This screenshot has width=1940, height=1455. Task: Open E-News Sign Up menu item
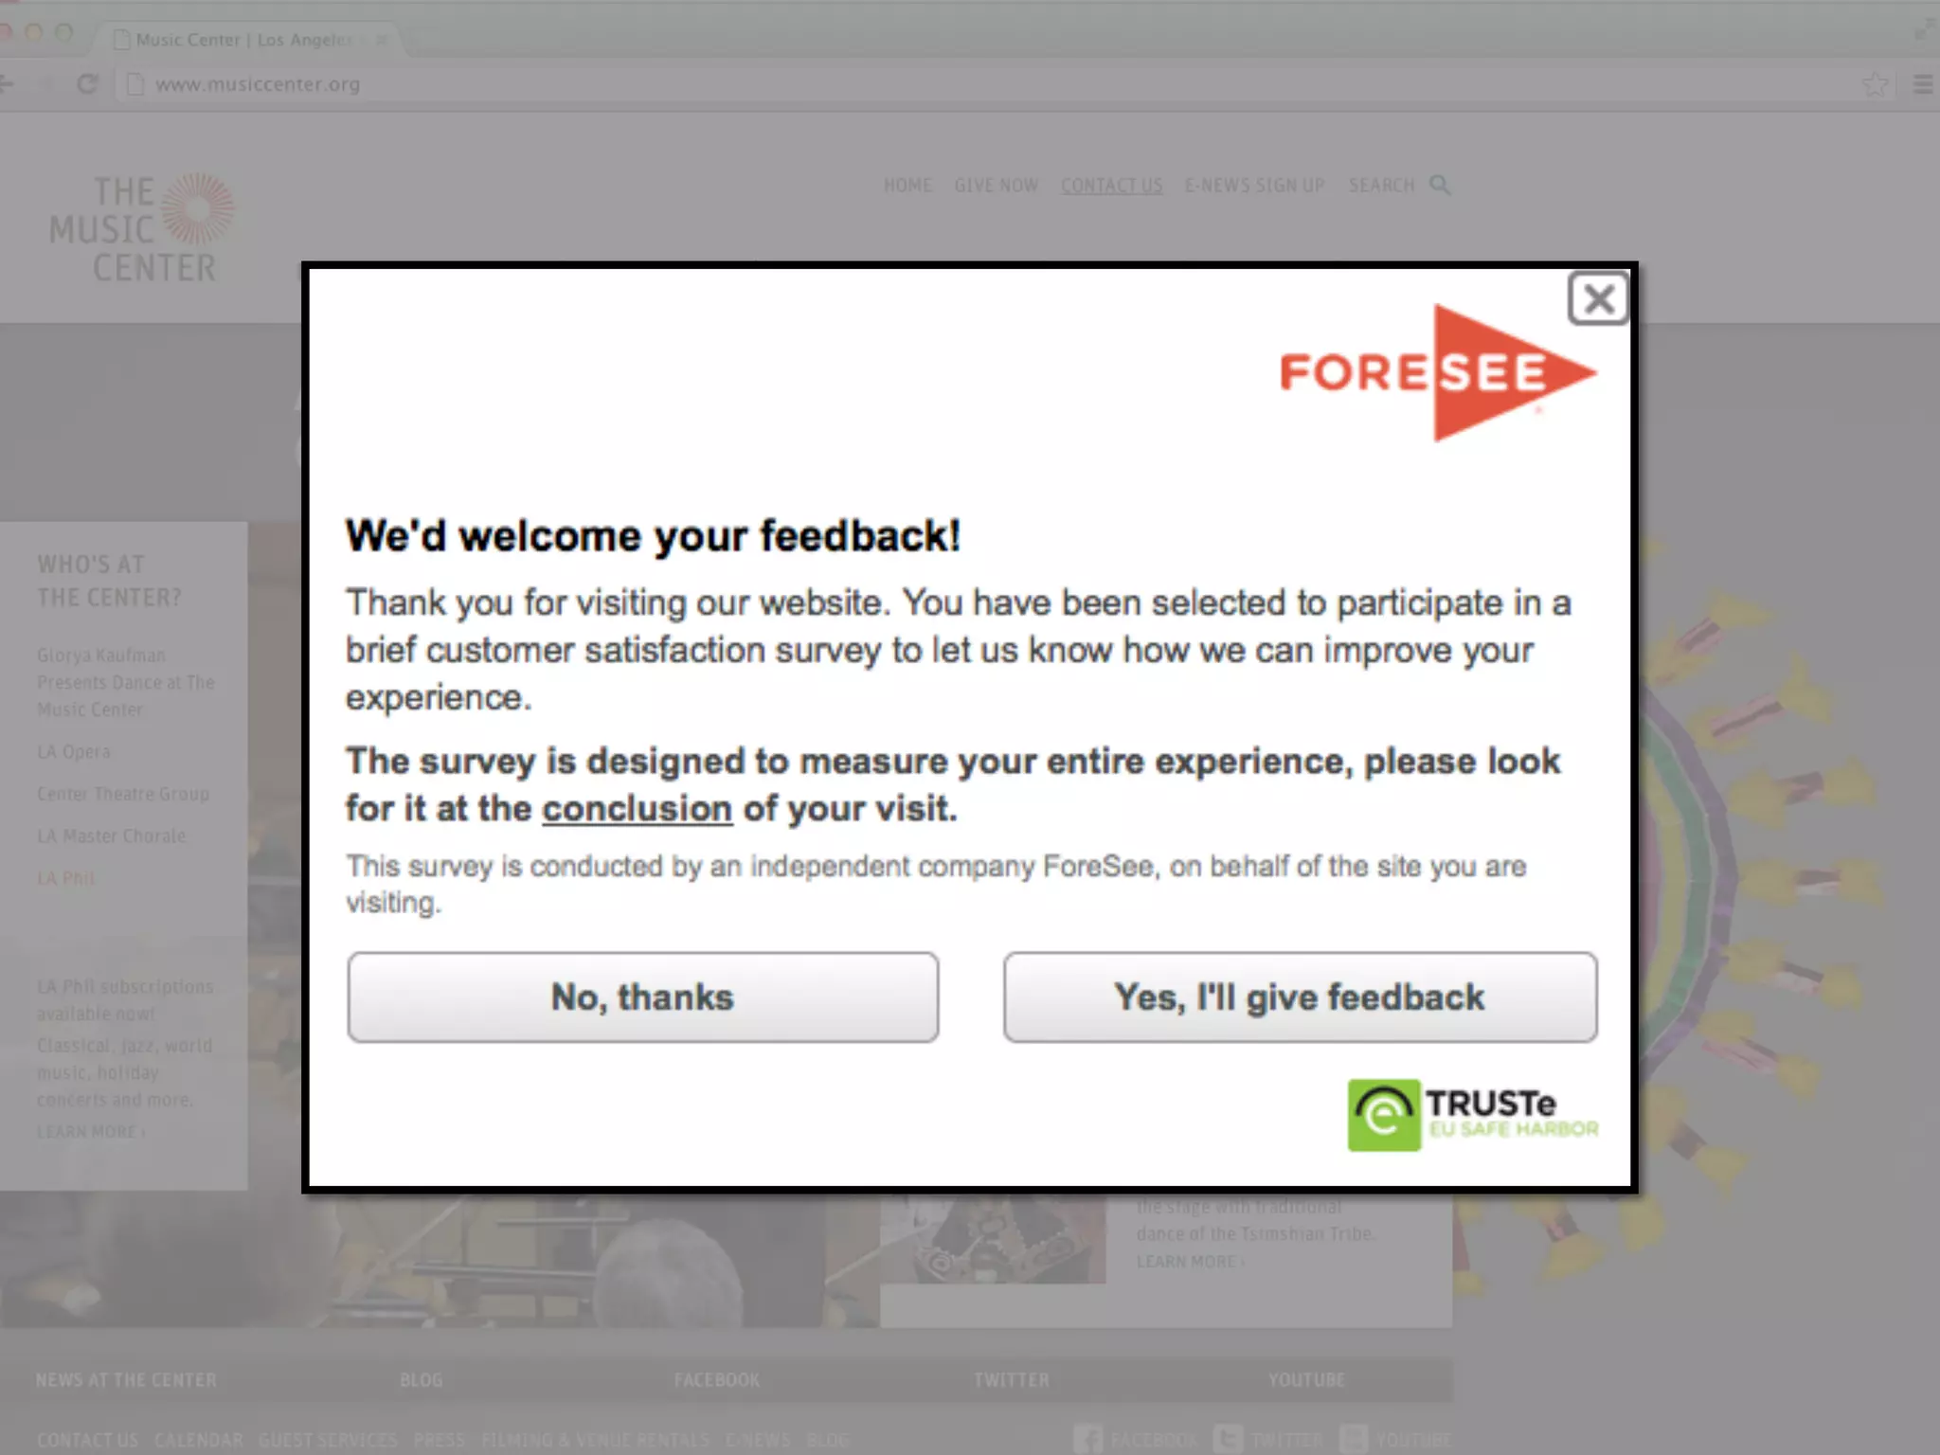(x=1254, y=186)
